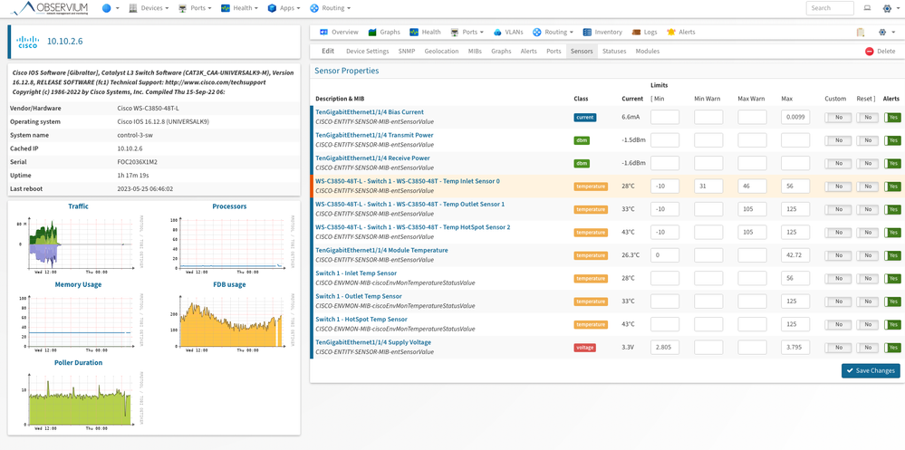Expand the device Ports tab dropdown

pyautogui.click(x=467, y=33)
